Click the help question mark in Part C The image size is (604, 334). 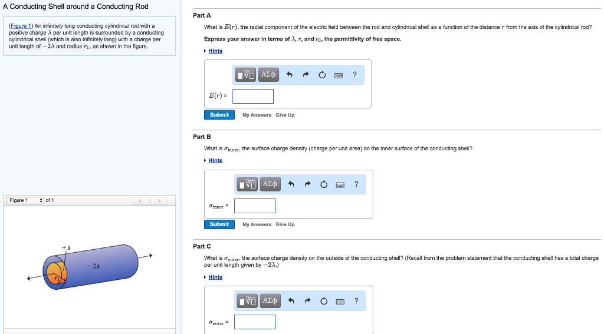pos(356,301)
